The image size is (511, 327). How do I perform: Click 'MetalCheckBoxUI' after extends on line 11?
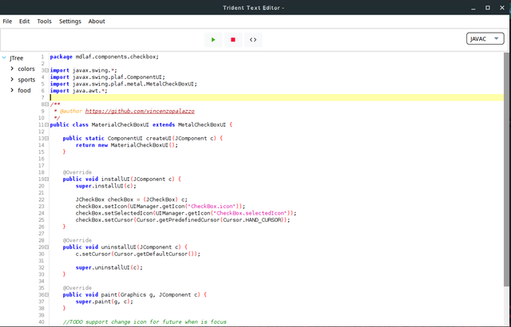[x=202, y=124]
